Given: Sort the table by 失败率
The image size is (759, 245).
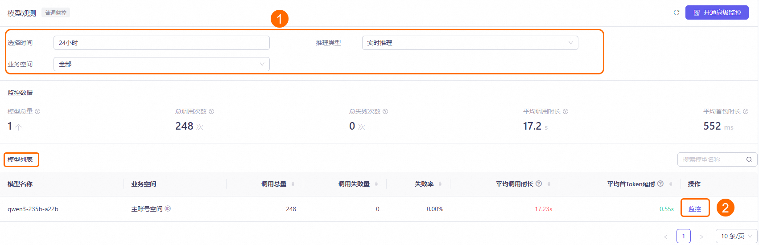Looking at the screenshot, I should (x=440, y=184).
